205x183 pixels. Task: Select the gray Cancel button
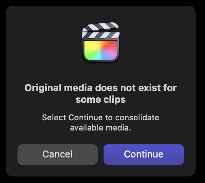[58, 155]
